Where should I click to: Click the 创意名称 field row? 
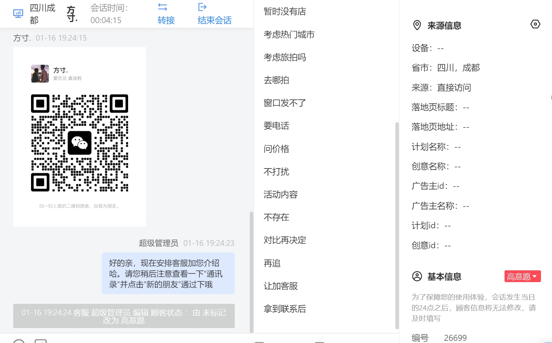[436, 166]
